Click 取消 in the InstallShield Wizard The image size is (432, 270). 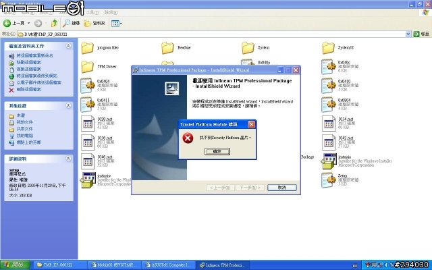pos(282,188)
